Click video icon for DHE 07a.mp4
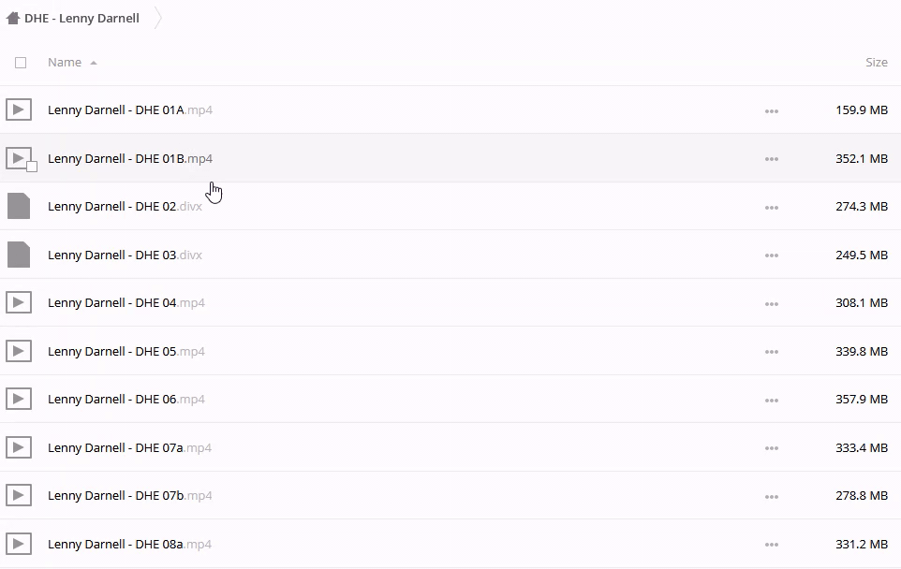Screen dimensions: 901x569 coord(19,447)
